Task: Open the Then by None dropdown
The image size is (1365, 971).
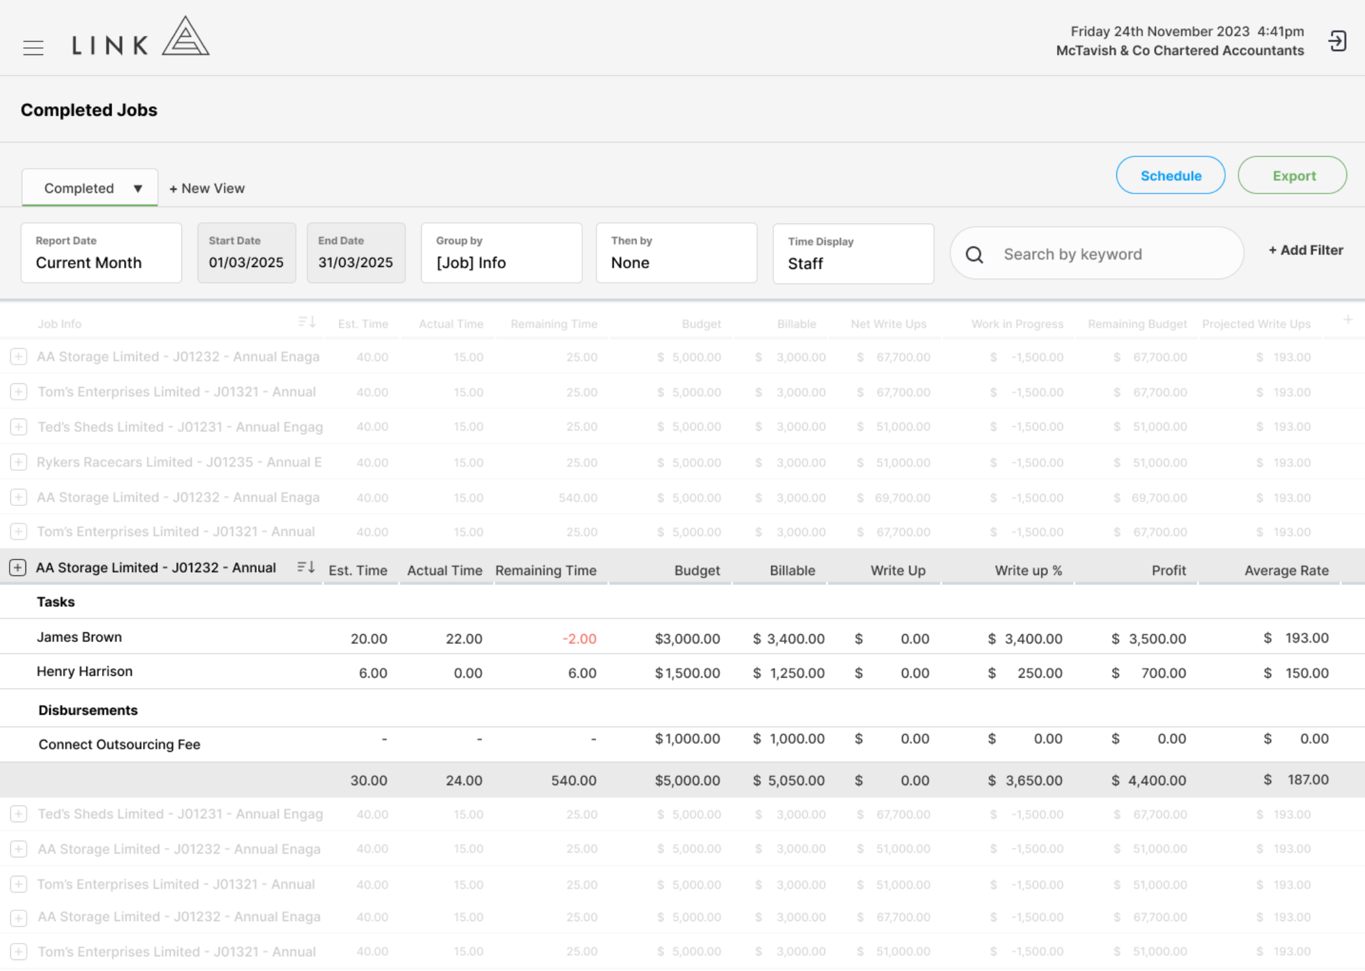Action: pyautogui.click(x=677, y=253)
